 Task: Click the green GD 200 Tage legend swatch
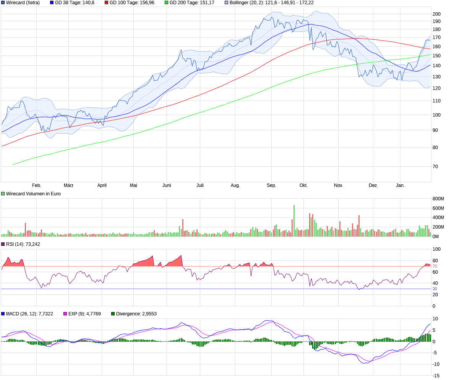[166, 3]
